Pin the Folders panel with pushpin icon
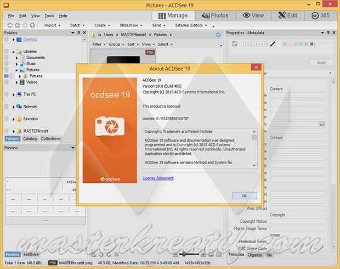The height and width of the screenshot is (269, 340). pyautogui.click(x=79, y=32)
